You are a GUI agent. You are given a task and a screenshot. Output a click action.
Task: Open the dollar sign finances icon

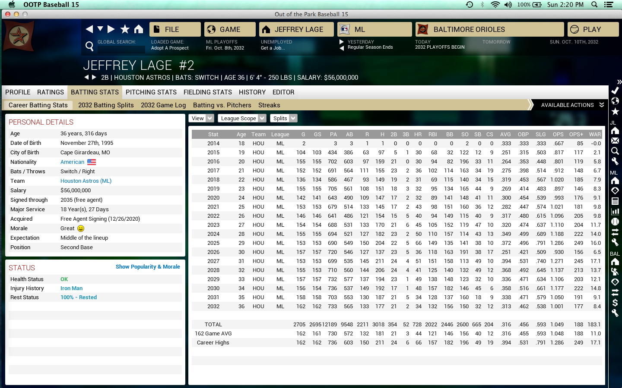615,303
